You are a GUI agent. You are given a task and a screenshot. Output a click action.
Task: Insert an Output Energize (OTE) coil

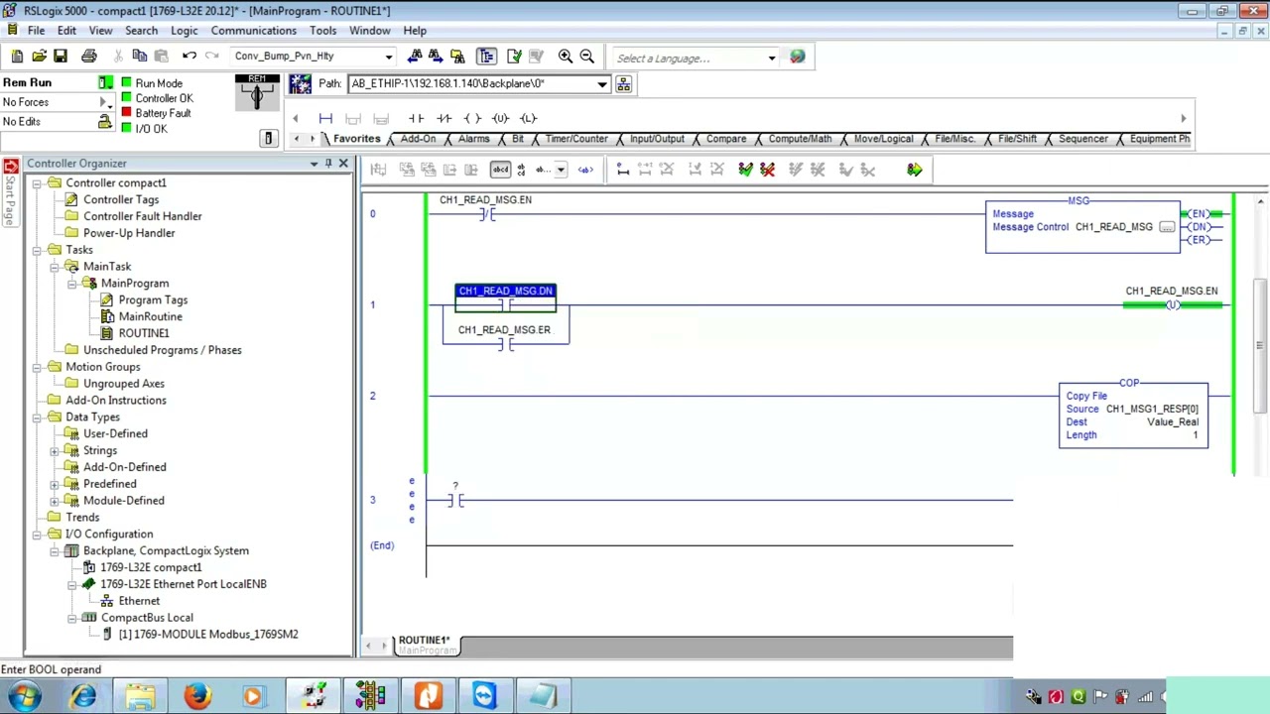pyautogui.click(x=472, y=118)
